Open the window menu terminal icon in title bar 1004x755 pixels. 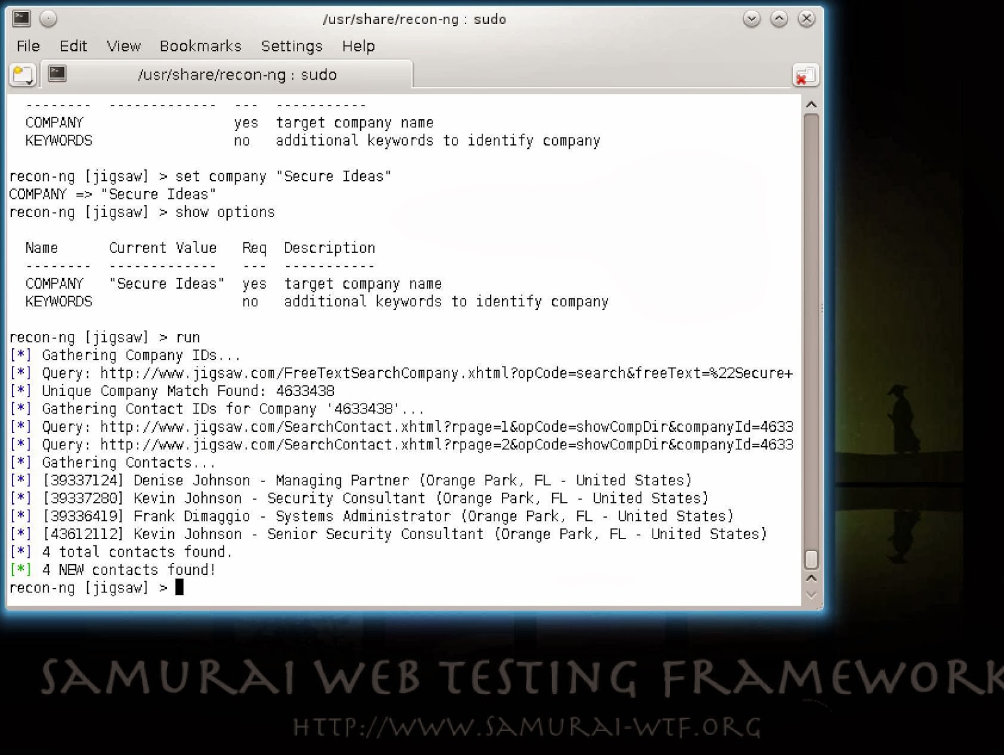tap(21, 19)
